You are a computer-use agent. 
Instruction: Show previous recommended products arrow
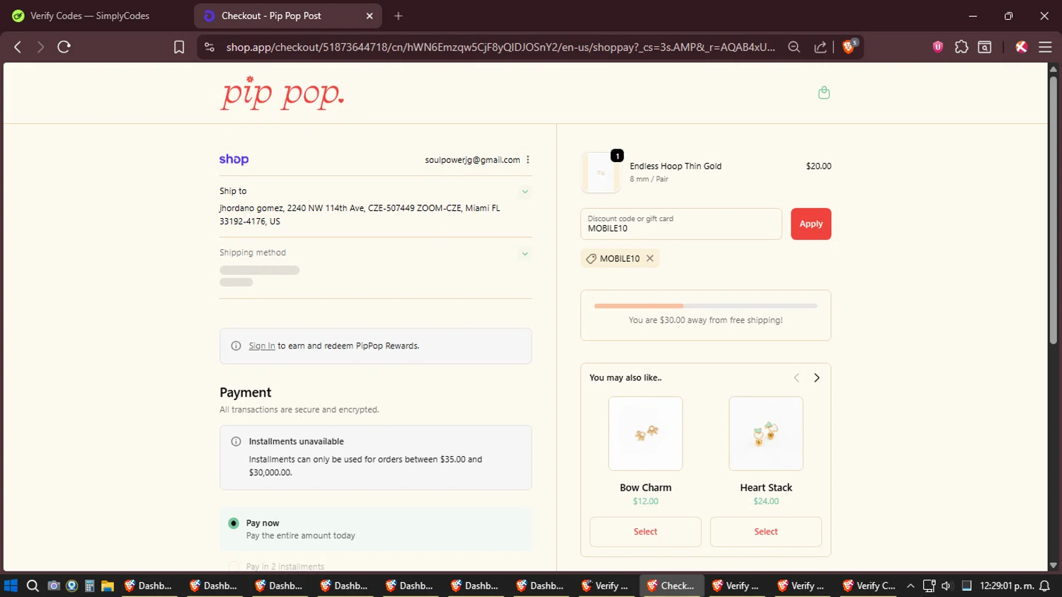tap(796, 377)
